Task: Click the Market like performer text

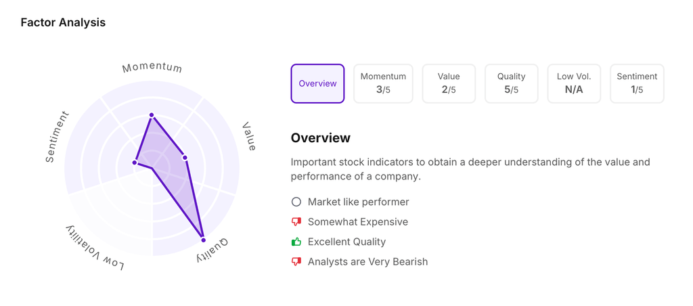Action: (x=358, y=202)
